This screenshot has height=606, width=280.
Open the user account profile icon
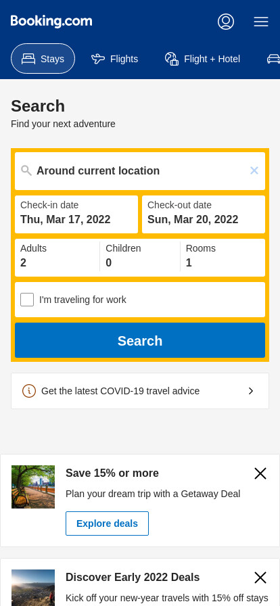(226, 22)
